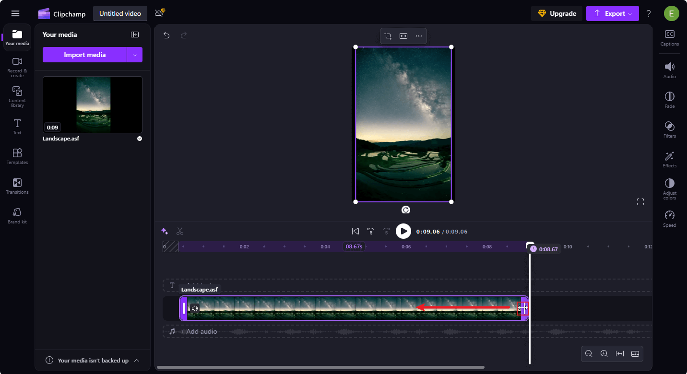Open the Text panel
This screenshot has width=687, height=374.
coord(17,127)
